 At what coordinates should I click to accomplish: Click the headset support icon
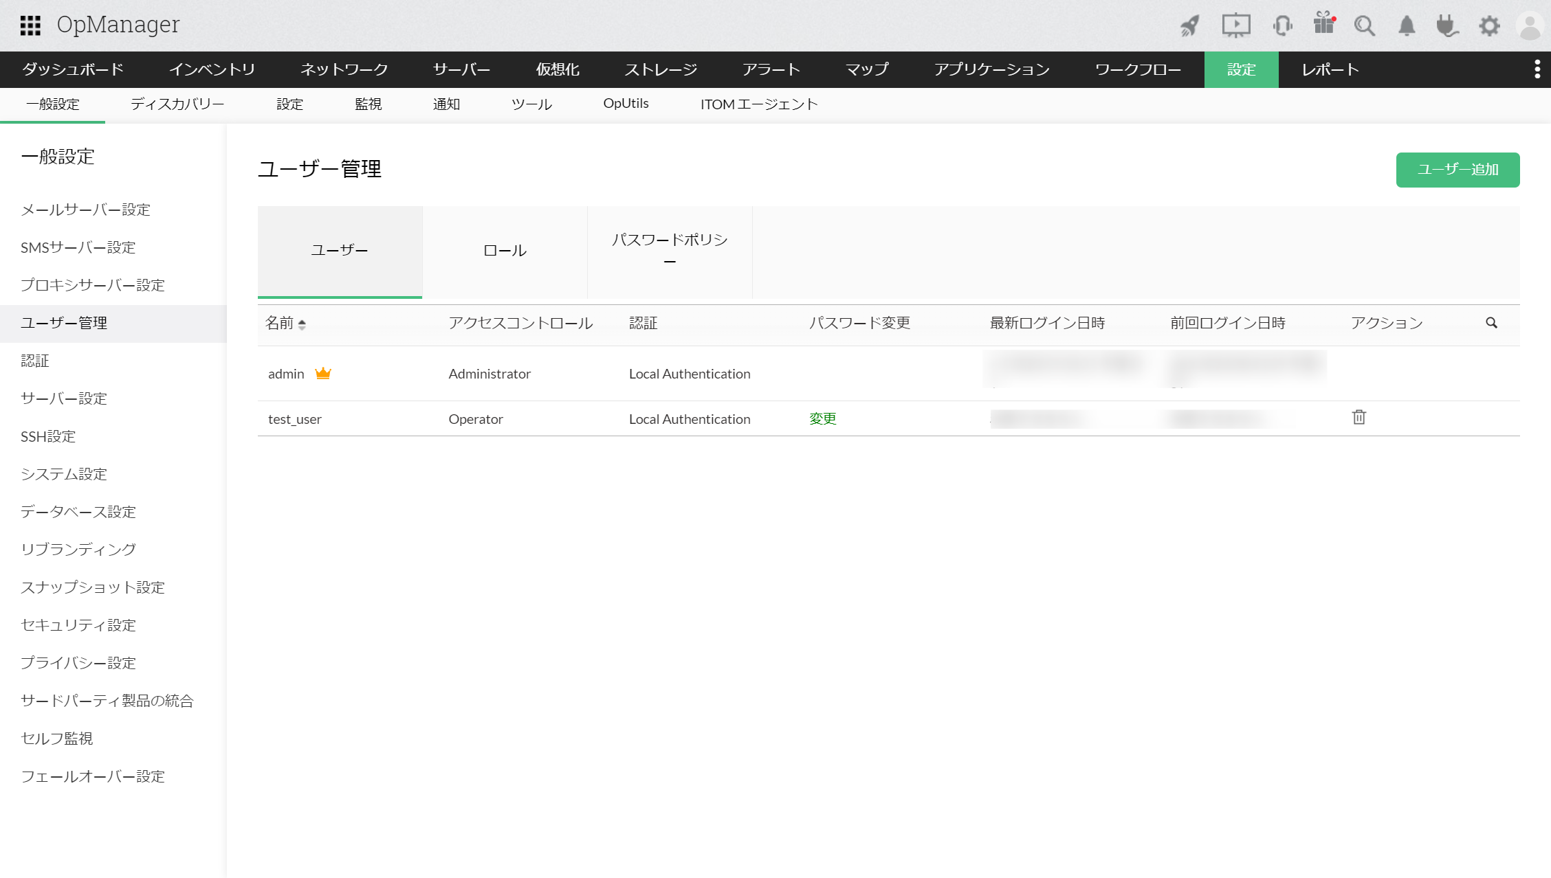[x=1281, y=25]
